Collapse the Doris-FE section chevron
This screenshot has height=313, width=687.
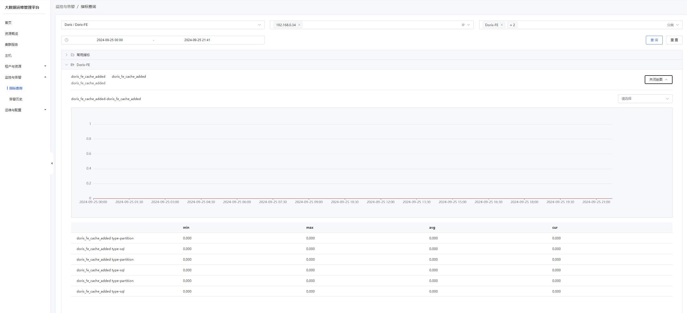(66, 65)
